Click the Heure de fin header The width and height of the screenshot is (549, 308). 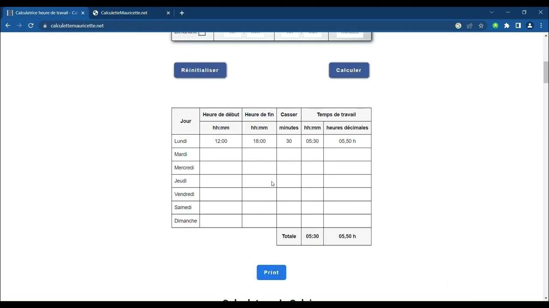tap(259, 115)
